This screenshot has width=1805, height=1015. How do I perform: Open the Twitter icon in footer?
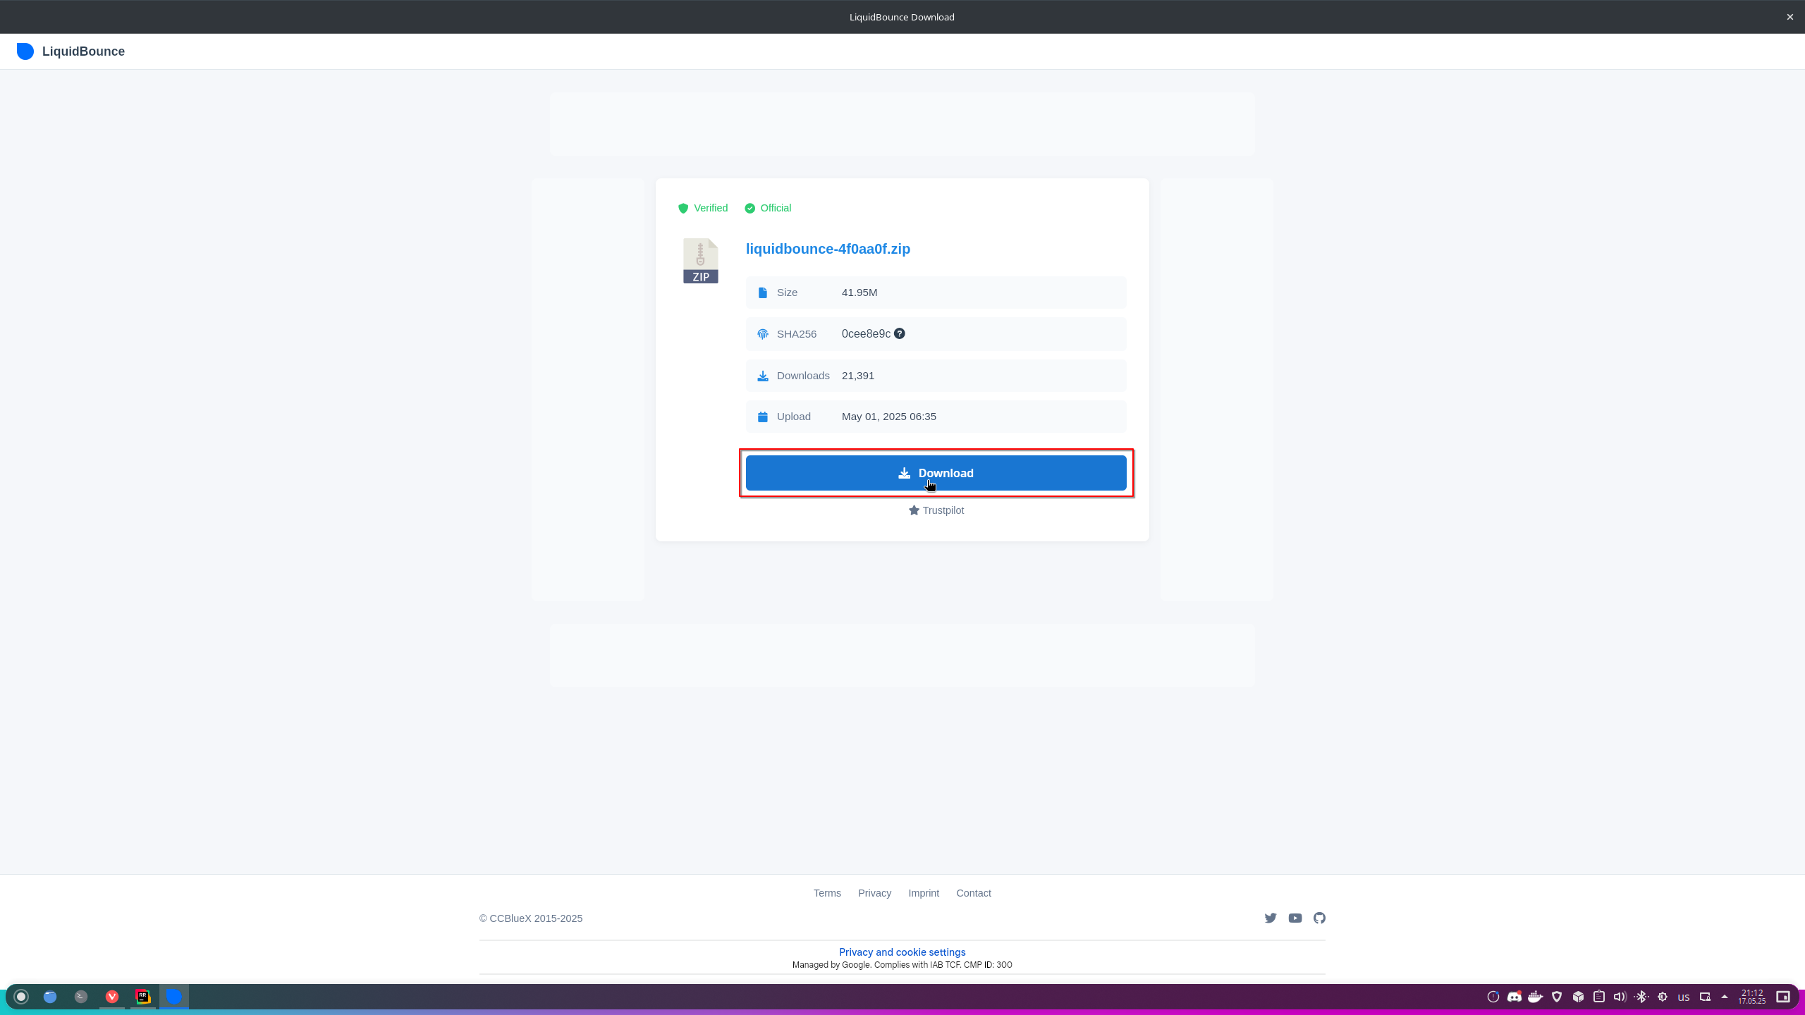tap(1271, 918)
